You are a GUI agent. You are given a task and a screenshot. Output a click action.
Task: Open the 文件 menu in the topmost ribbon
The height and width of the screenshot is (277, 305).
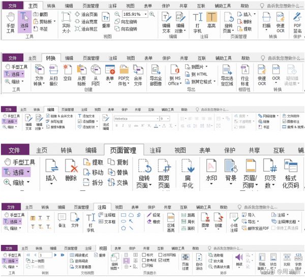(x=13, y=6)
